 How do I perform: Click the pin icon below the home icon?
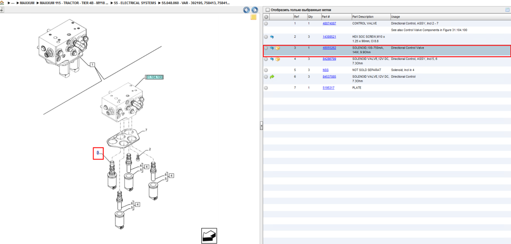(2, 10)
